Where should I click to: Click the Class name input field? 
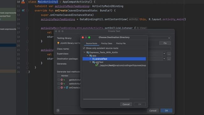[159, 49]
